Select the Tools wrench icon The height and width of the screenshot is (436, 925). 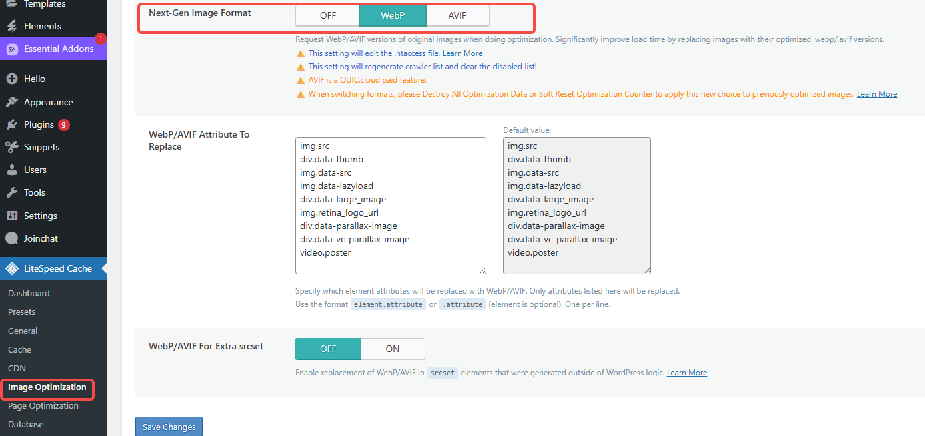14,192
